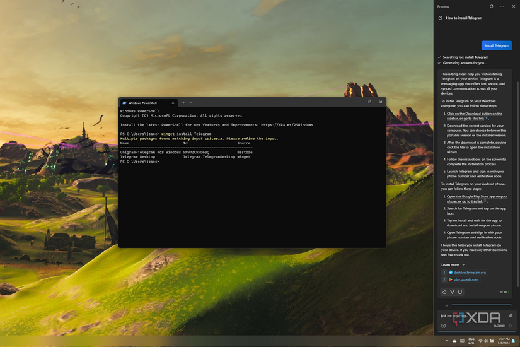520x347 pixels.
Task: Minimize the Windows PowerShell window
Action: (x=359, y=102)
